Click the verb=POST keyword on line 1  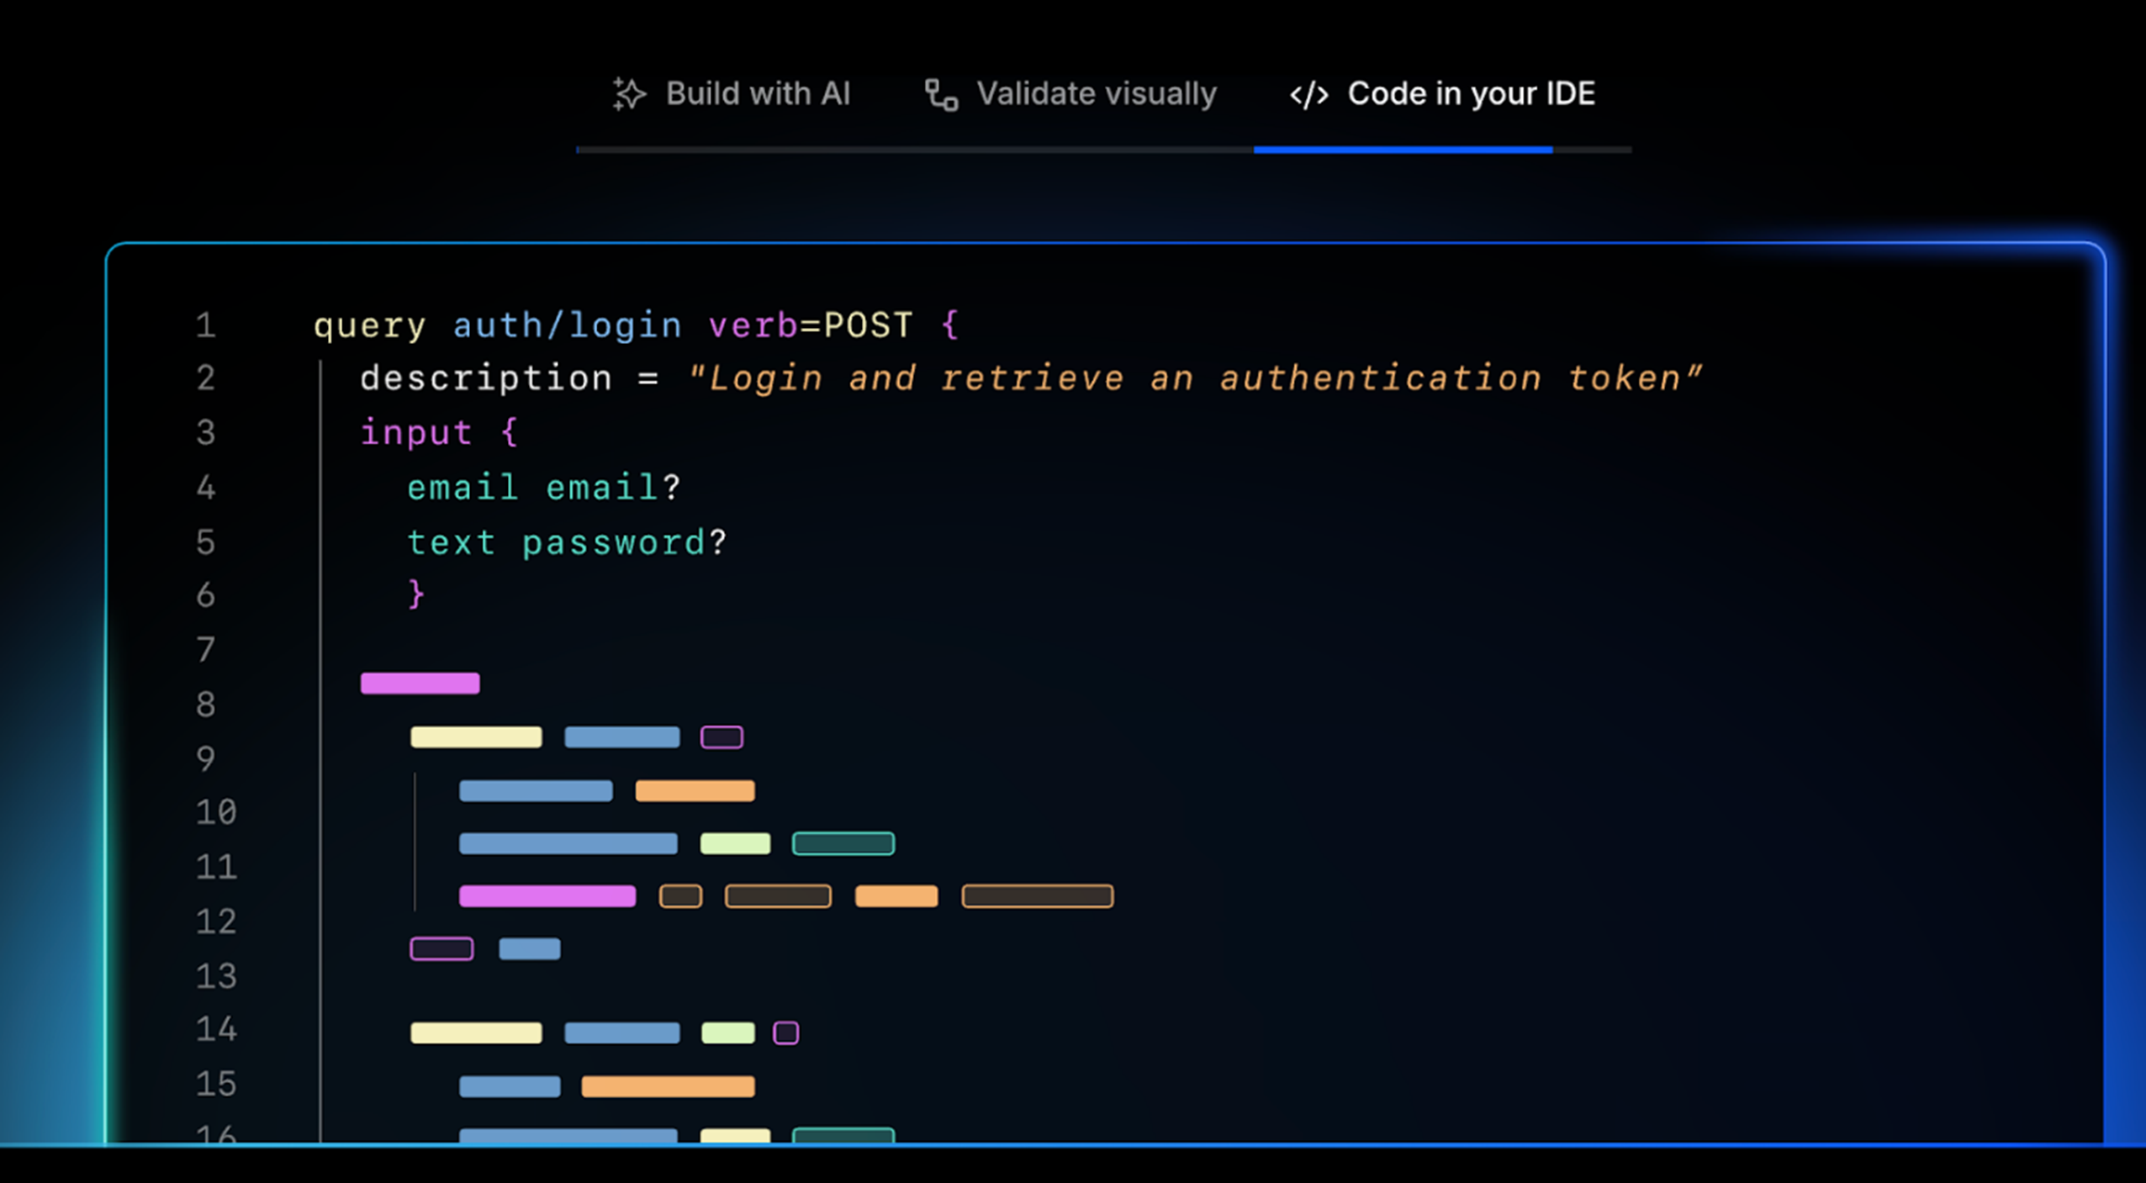click(x=810, y=325)
